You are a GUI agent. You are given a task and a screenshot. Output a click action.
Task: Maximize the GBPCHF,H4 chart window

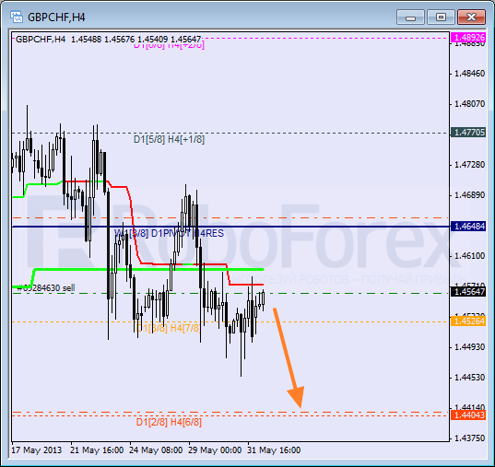[441, 17]
